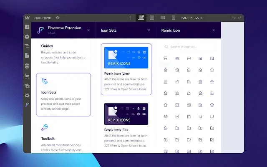The image size is (267, 167).
Task: Open the Navigator panel
Action: point(27,46)
